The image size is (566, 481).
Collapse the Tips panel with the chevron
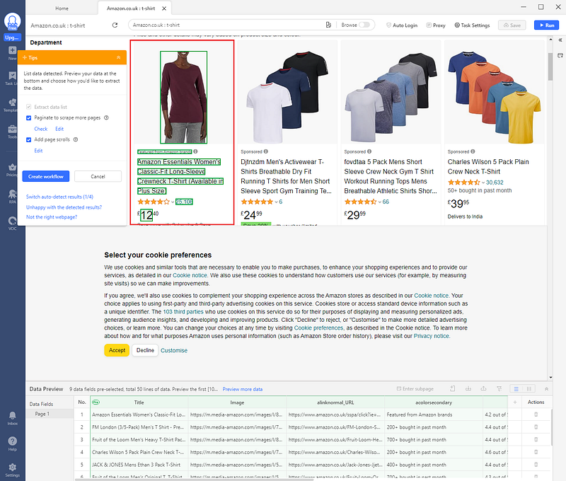click(118, 58)
